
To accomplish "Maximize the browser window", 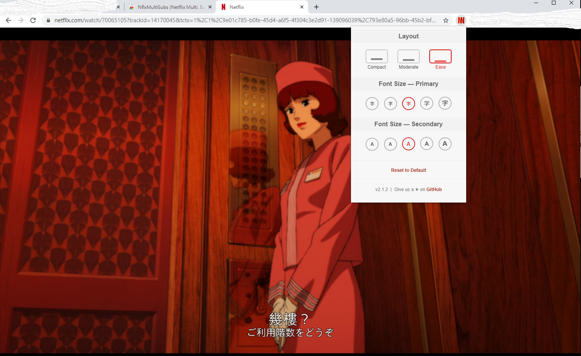I will (x=554, y=3).
